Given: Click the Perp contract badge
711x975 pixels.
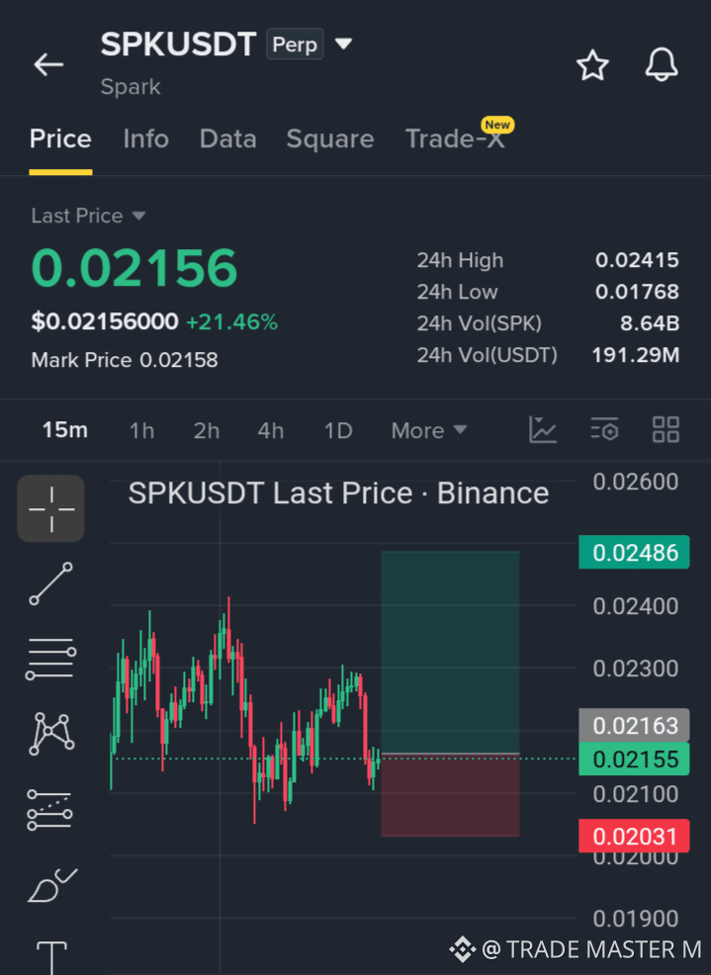Looking at the screenshot, I should click(295, 44).
